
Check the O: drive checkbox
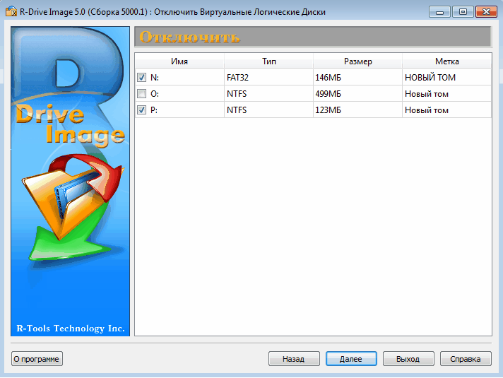[x=141, y=94]
